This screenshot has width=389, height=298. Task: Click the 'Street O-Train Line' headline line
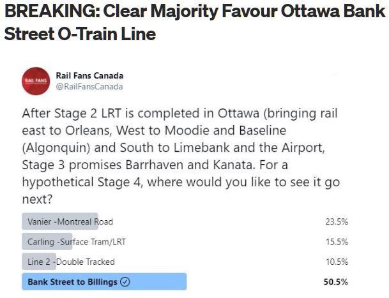point(80,34)
